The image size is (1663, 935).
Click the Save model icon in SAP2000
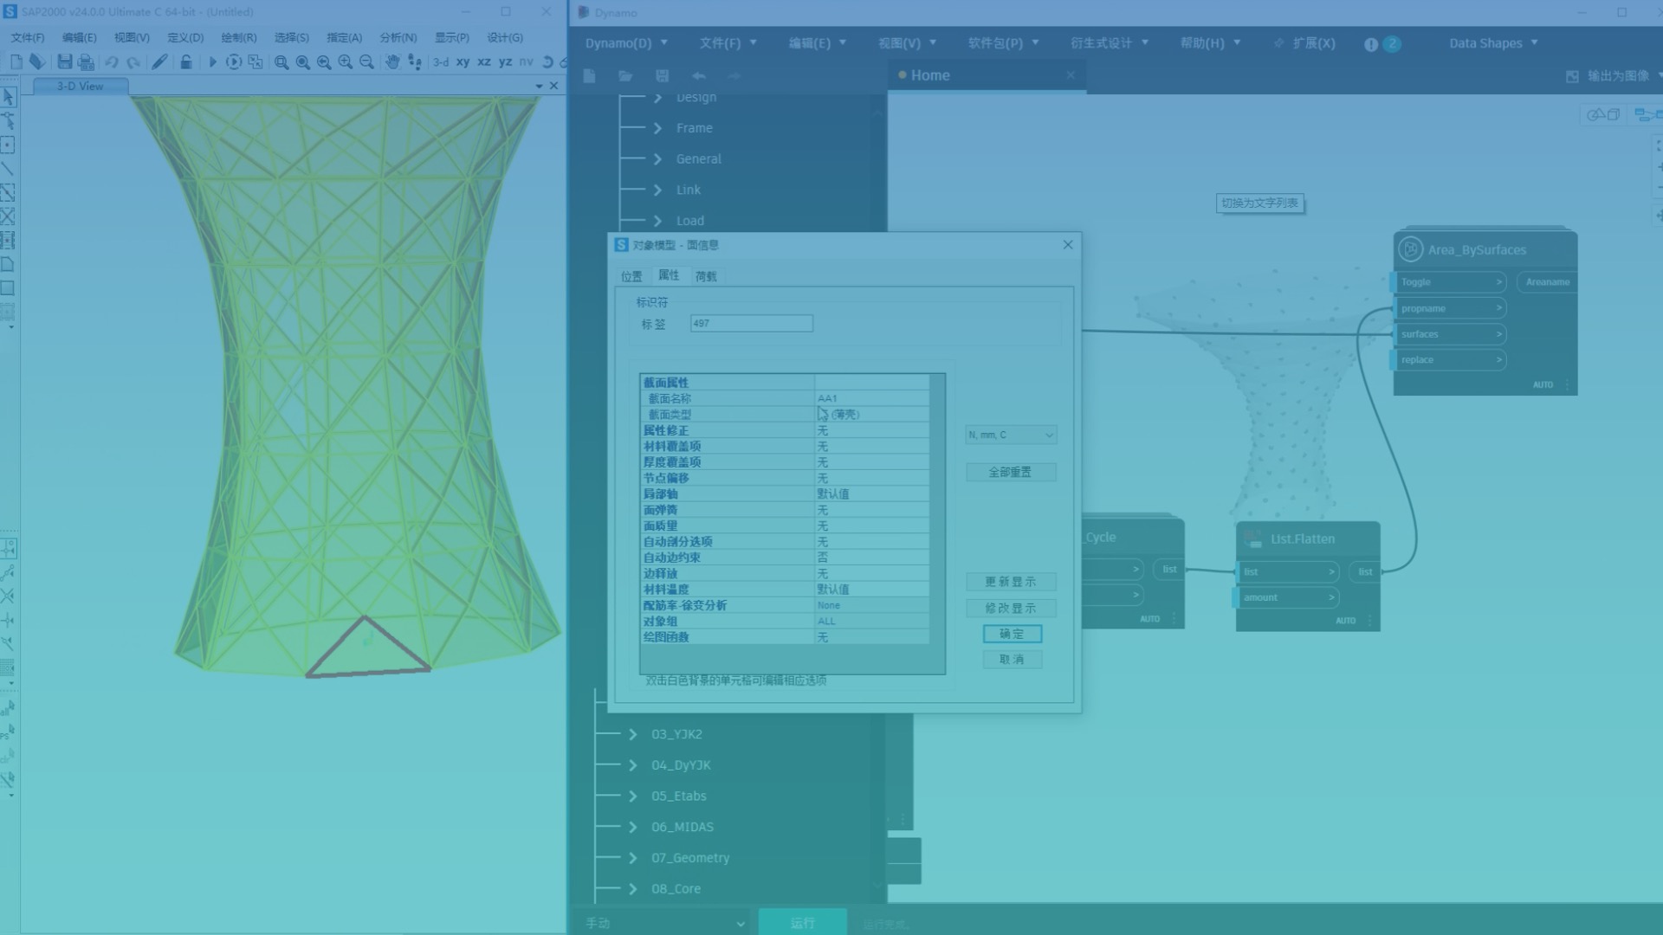point(65,61)
